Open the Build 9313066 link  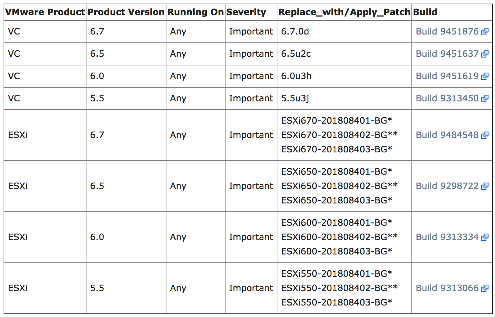coord(447,288)
